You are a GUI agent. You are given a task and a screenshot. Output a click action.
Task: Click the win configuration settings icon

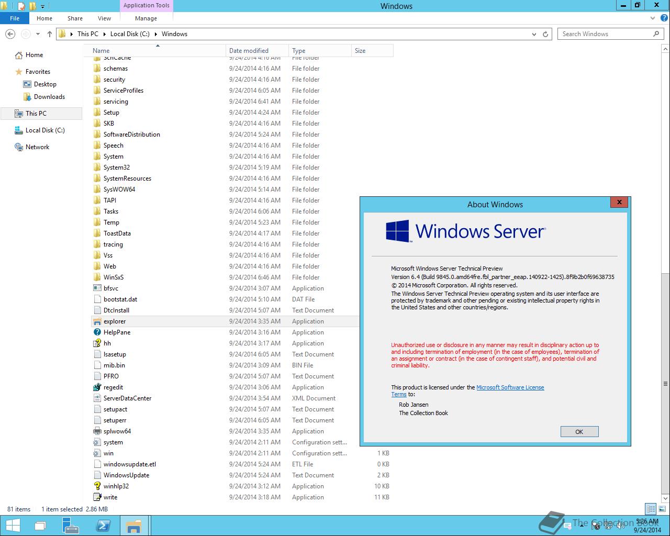pyautogui.click(x=97, y=453)
